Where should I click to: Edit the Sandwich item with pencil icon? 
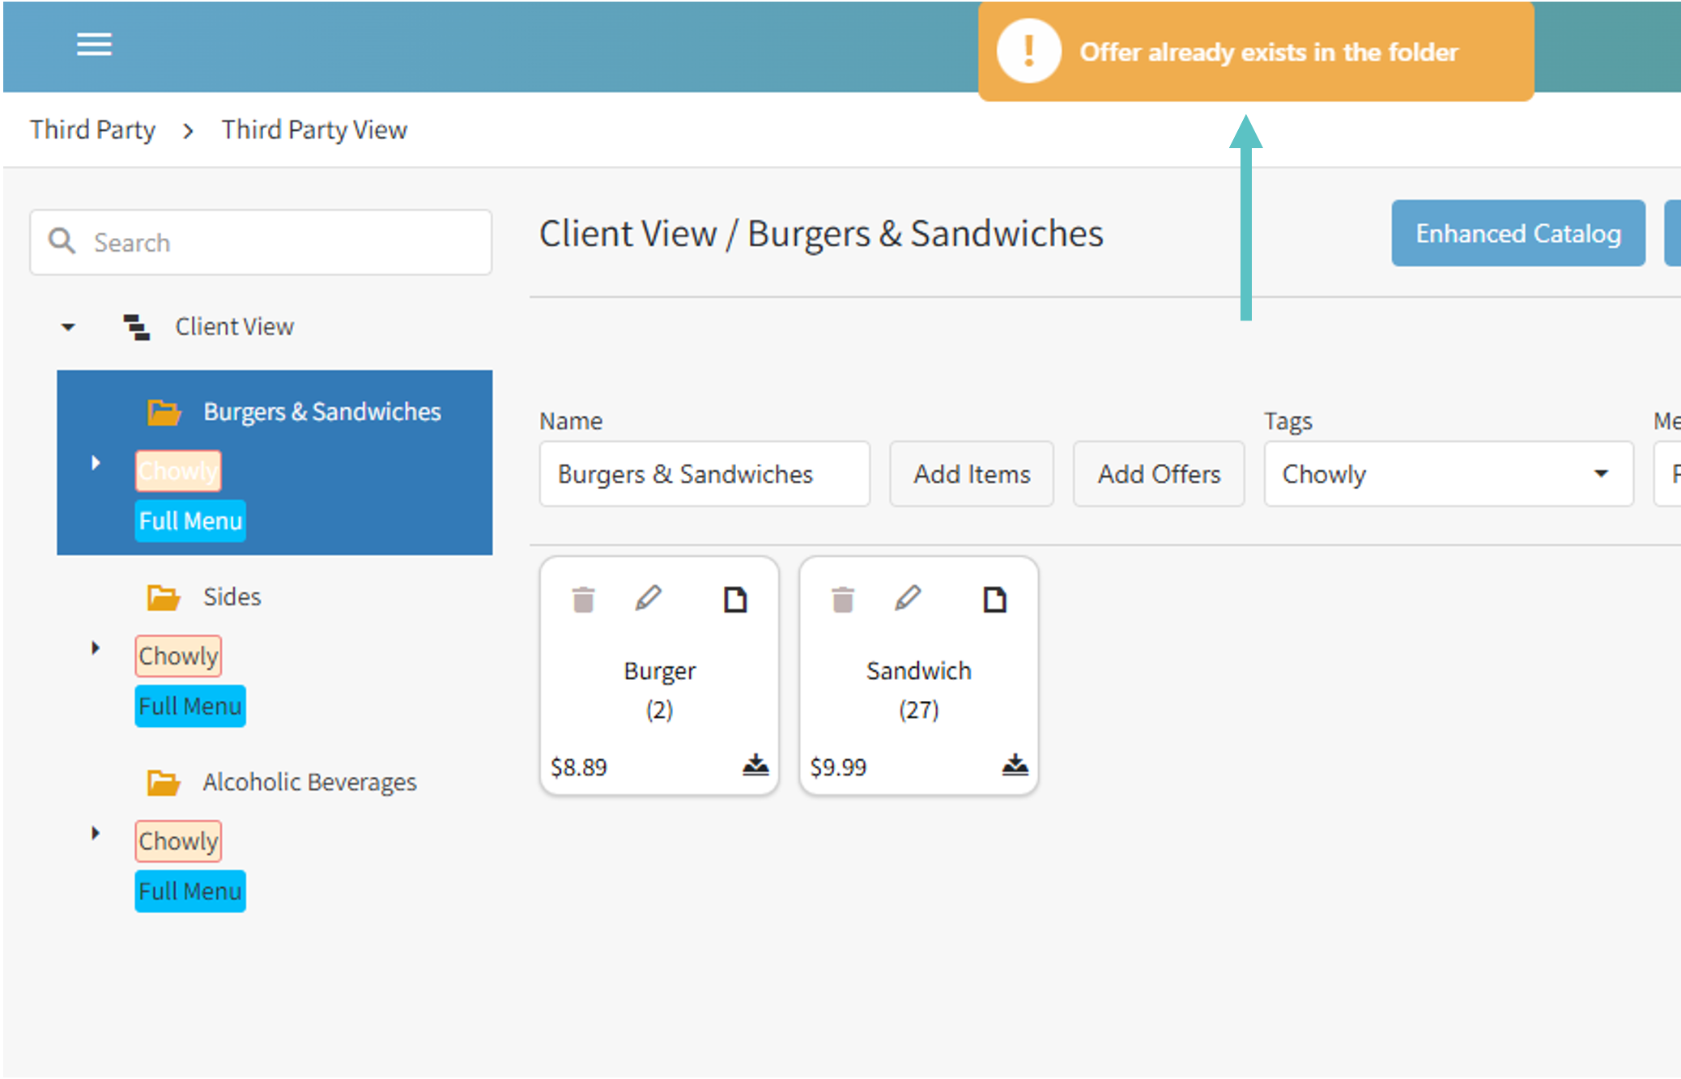pos(909,599)
